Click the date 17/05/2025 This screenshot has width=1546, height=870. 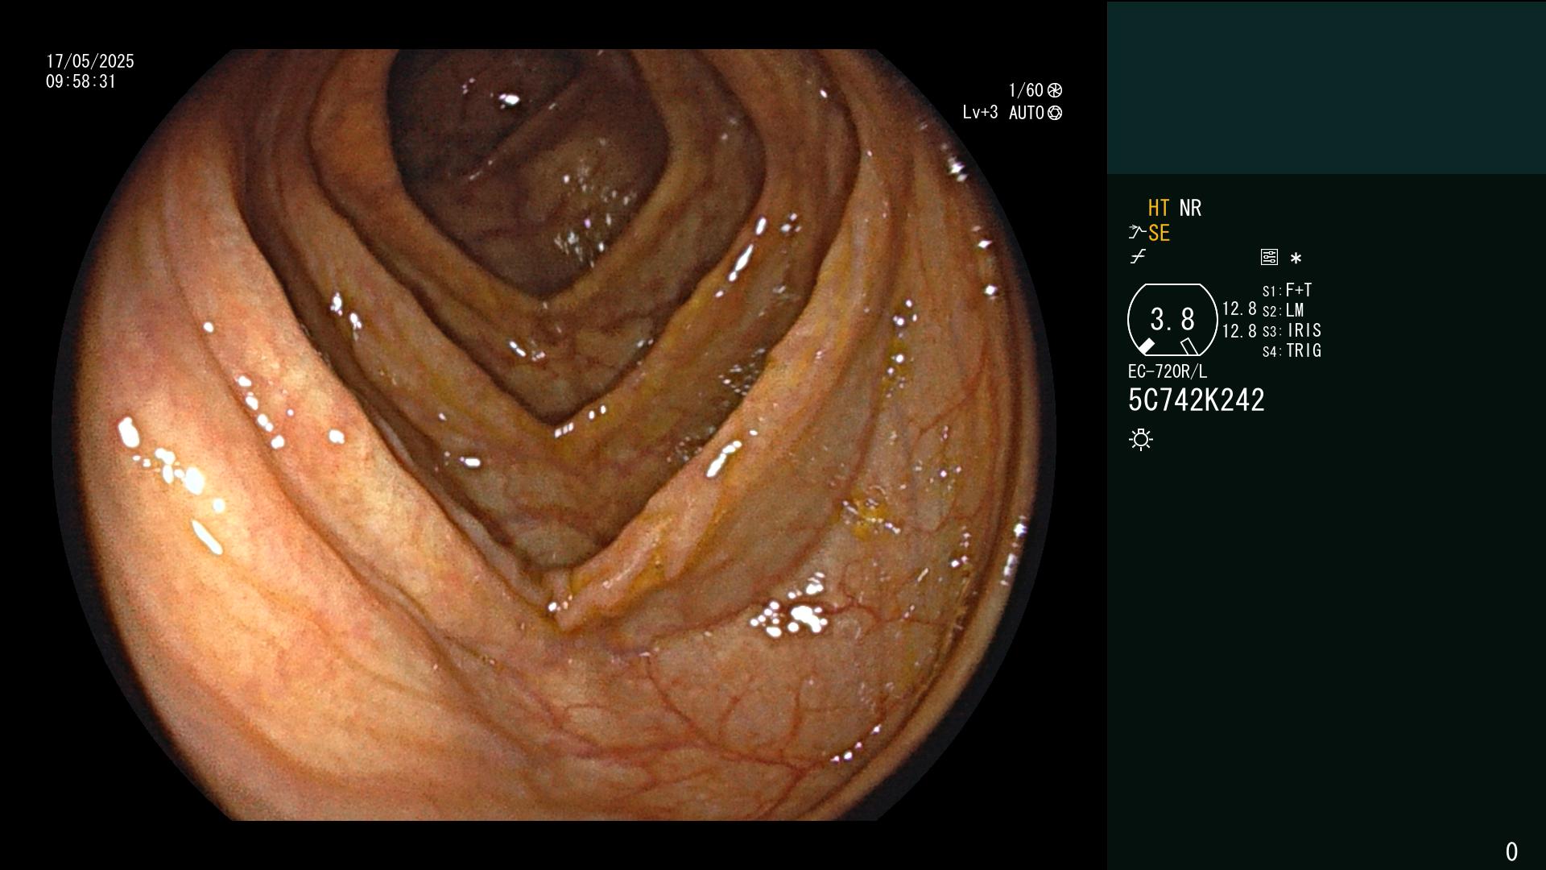pyautogui.click(x=90, y=61)
